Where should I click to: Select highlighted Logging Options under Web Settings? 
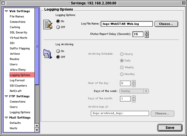22,75
